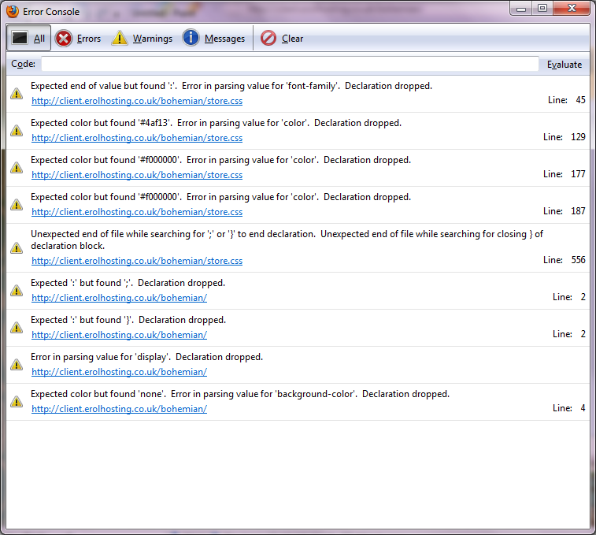Select the unexpected end of file message
596x535 pixels.
tap(287, 240)
